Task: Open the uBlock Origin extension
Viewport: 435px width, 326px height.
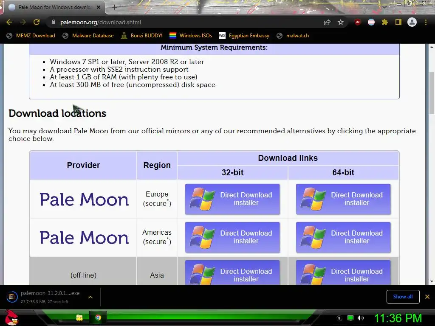Action: coord(358,22)
